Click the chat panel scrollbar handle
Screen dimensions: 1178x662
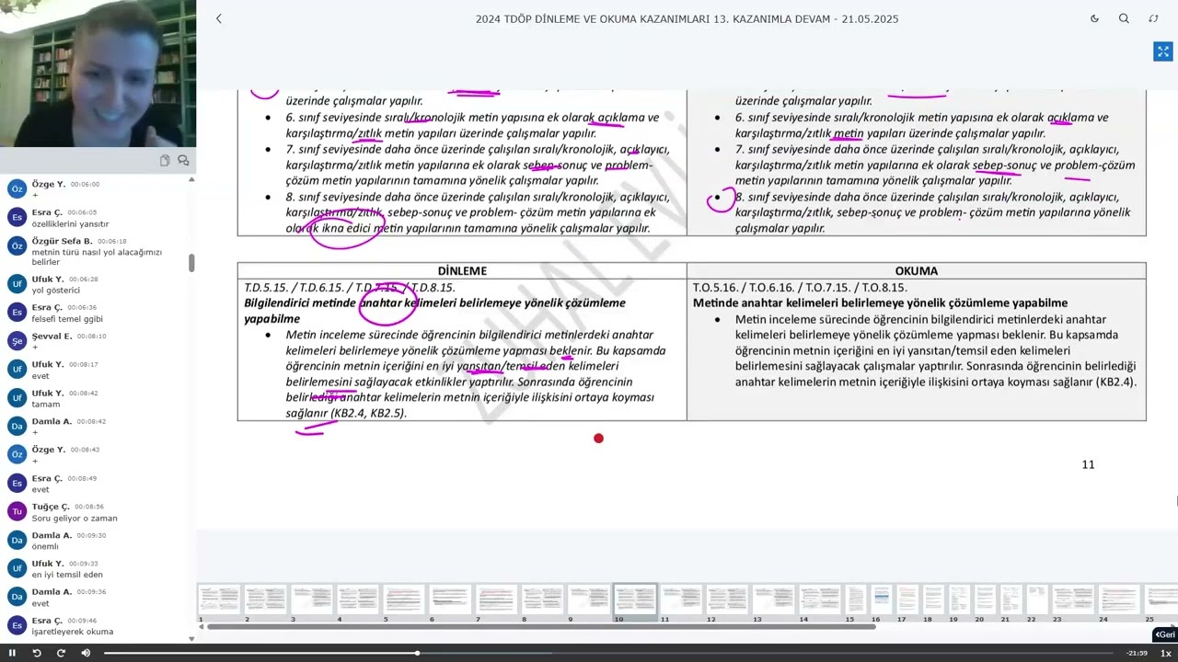(x=191, y=263)
